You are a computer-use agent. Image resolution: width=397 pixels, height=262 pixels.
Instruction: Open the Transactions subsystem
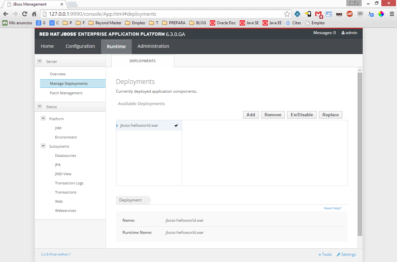click(66, 192)
